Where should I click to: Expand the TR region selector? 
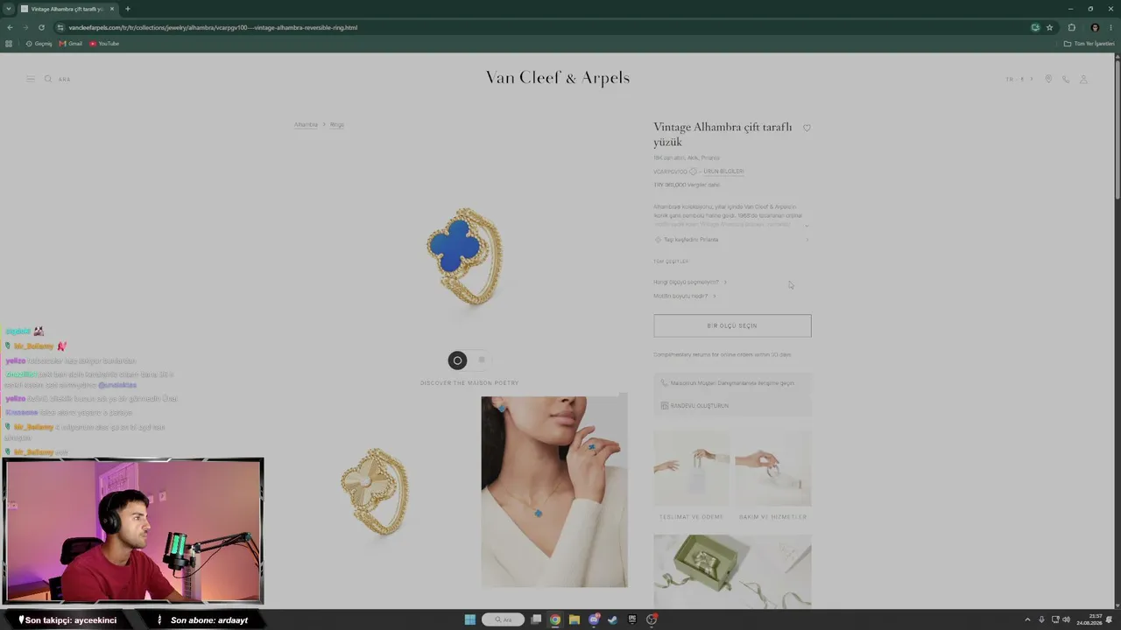(1019, 79)
